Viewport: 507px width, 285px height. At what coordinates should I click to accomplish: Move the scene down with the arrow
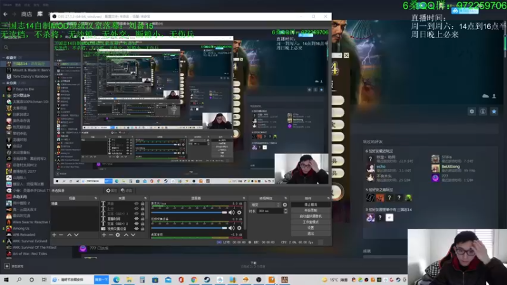(x=76, y=235)
